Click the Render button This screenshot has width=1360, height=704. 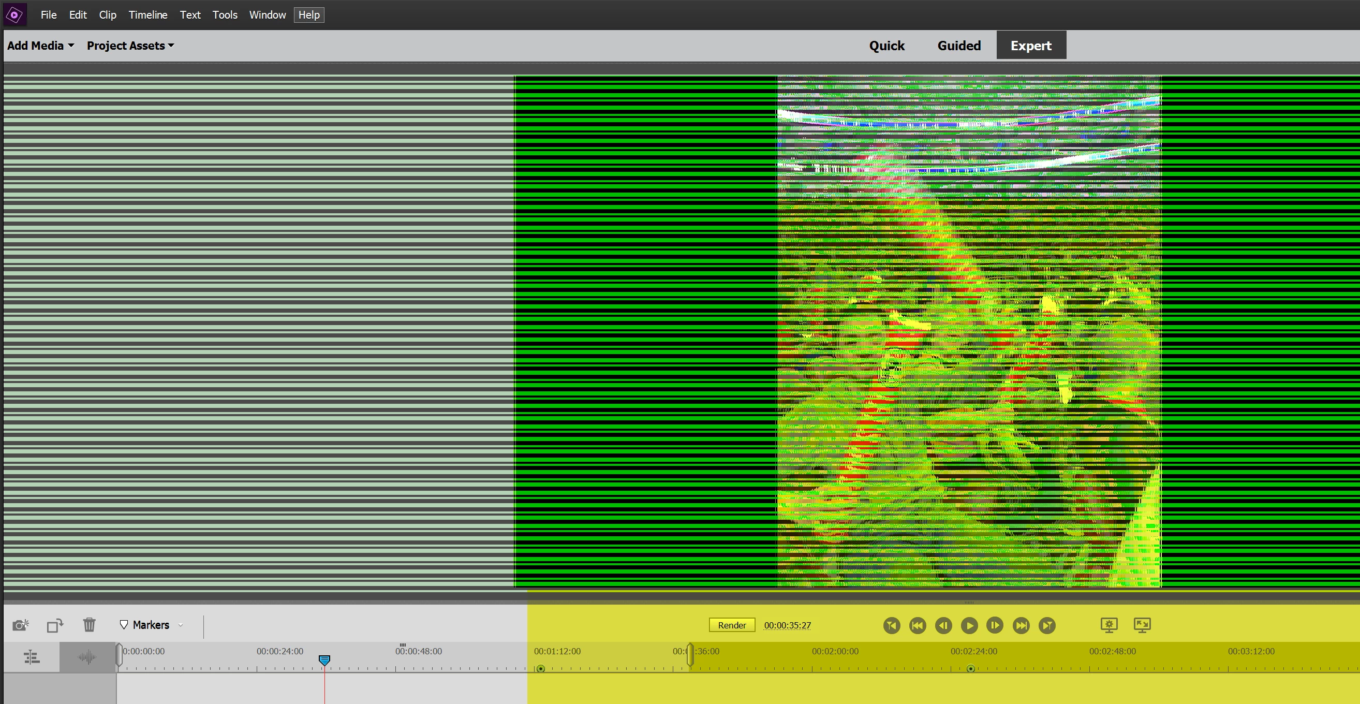(732, 625)
